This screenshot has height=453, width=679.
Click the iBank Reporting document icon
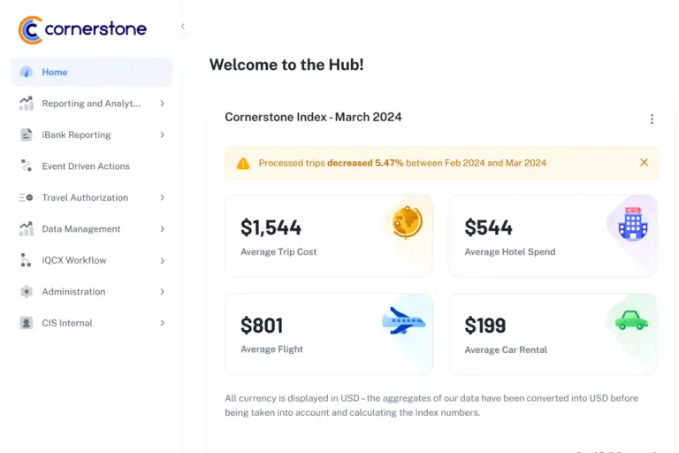[x=26, y=134]
